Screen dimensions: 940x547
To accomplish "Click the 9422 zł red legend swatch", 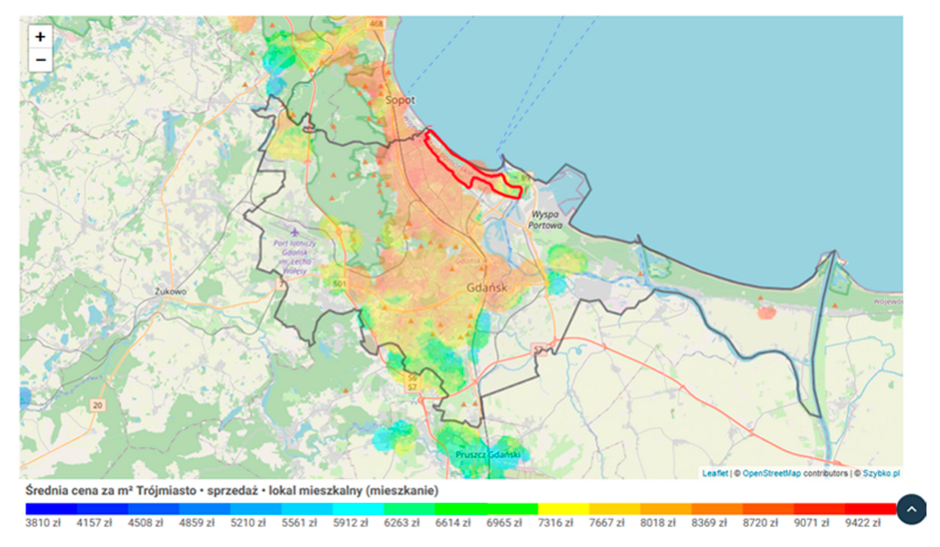I will 870,509.
